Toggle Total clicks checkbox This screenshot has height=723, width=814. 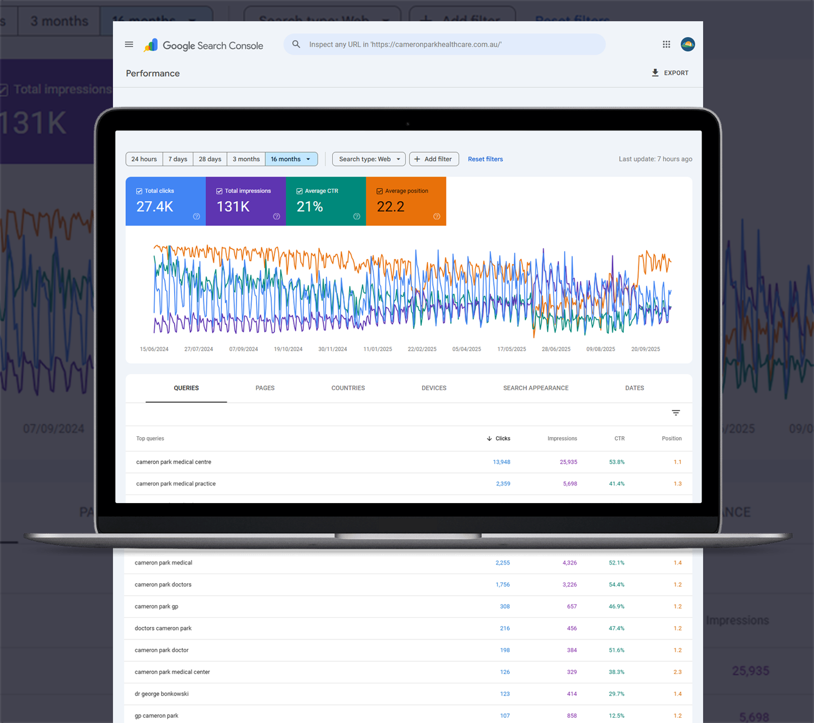click(139, 191)
